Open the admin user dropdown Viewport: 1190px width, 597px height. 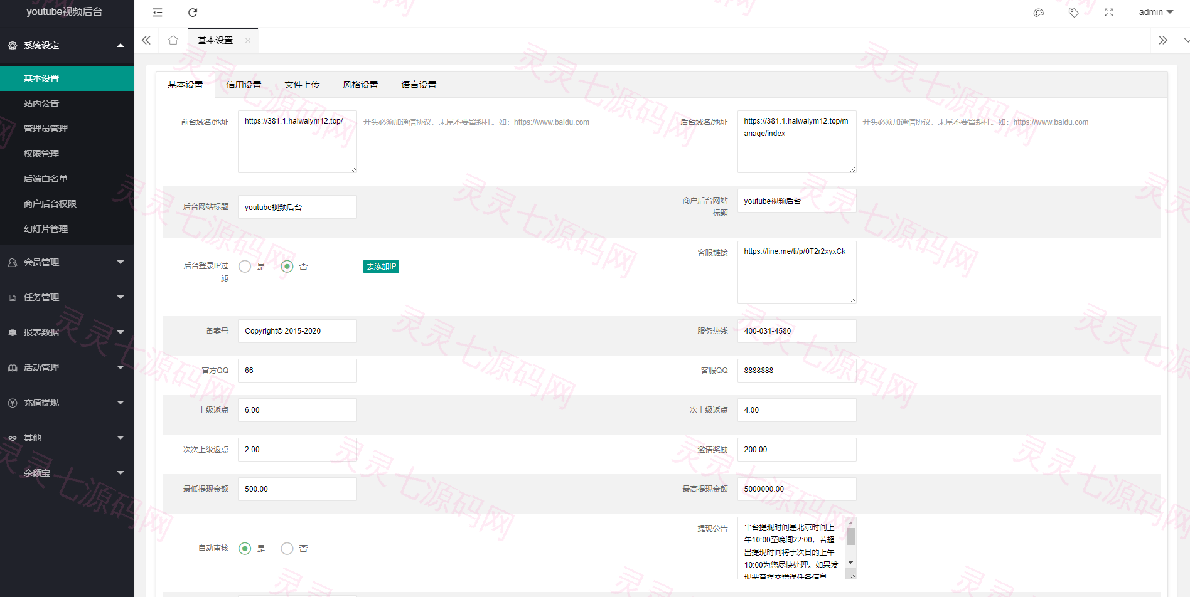[x=1155, y=13]
